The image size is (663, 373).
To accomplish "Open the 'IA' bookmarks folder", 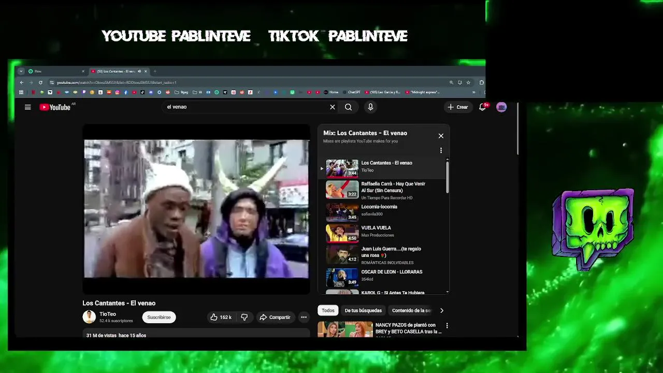I will [198, 92].
